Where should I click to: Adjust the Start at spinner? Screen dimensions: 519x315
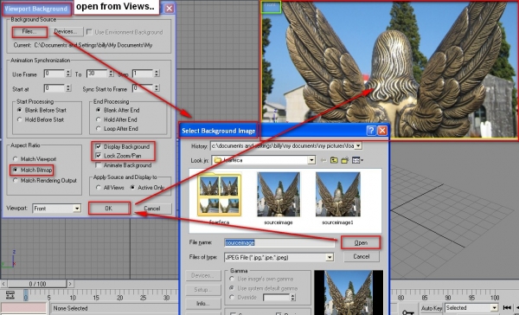tap(68, 88)
